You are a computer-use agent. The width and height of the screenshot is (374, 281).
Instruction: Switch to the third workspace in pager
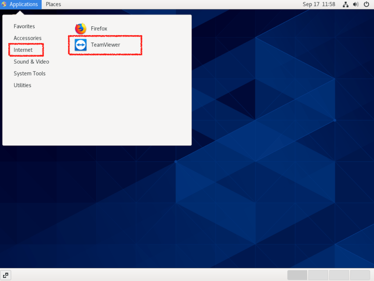coord(339,275)
